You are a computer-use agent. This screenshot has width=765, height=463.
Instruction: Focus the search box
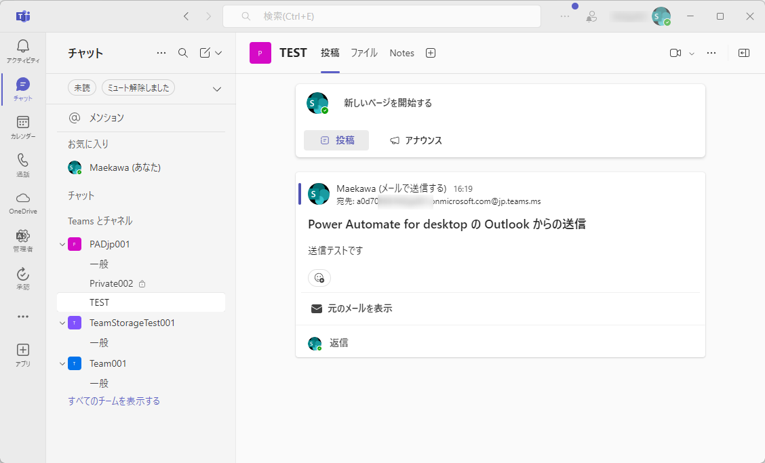pyautogui.click(x=382, y=16)
